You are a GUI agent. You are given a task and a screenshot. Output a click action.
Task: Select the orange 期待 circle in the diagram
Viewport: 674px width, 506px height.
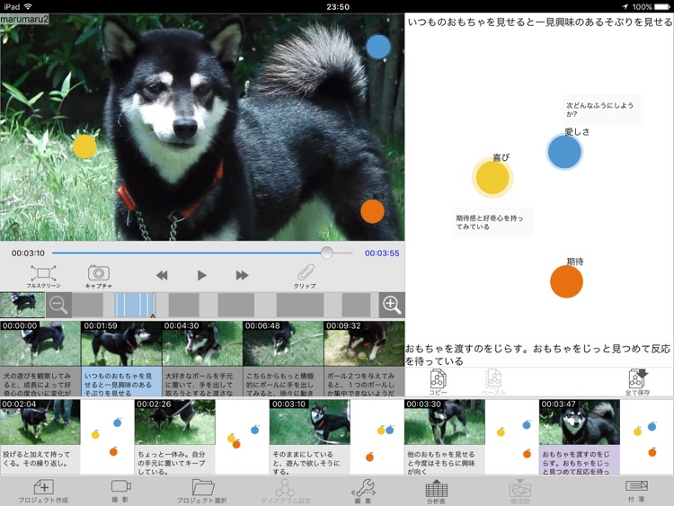pos(566,281)
